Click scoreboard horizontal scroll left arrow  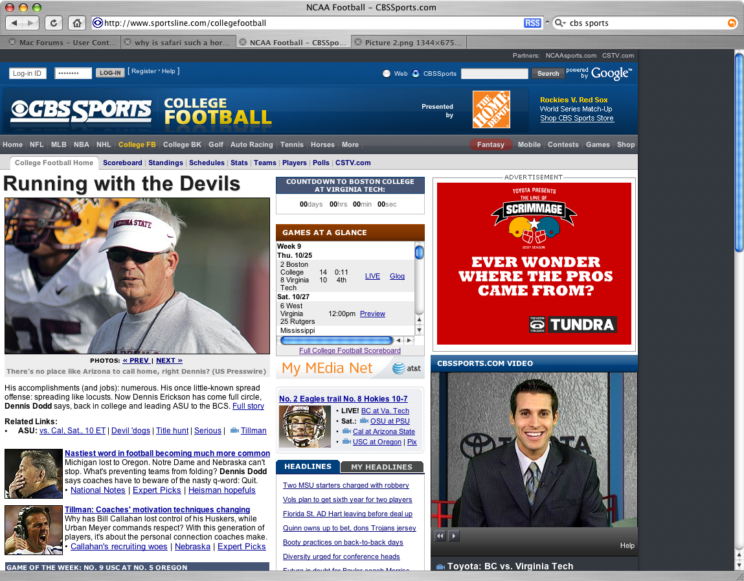399,340
